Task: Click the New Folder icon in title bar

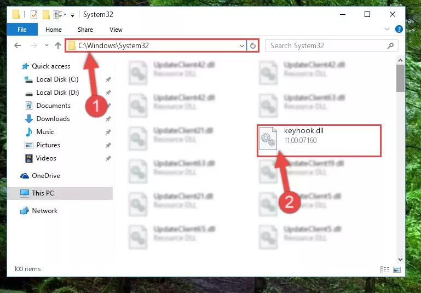Action: [46, 14]
